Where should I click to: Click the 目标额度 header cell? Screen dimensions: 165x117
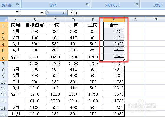35,25
